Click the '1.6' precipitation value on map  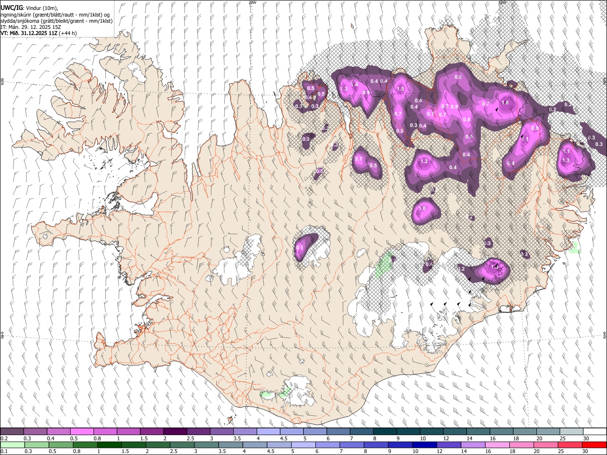click(505, 102)
